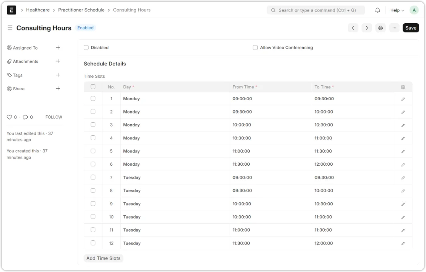Open the Help dropdown menu
Image resolution: width=426 pixels, height=272 pixels.
click(397, 10)
